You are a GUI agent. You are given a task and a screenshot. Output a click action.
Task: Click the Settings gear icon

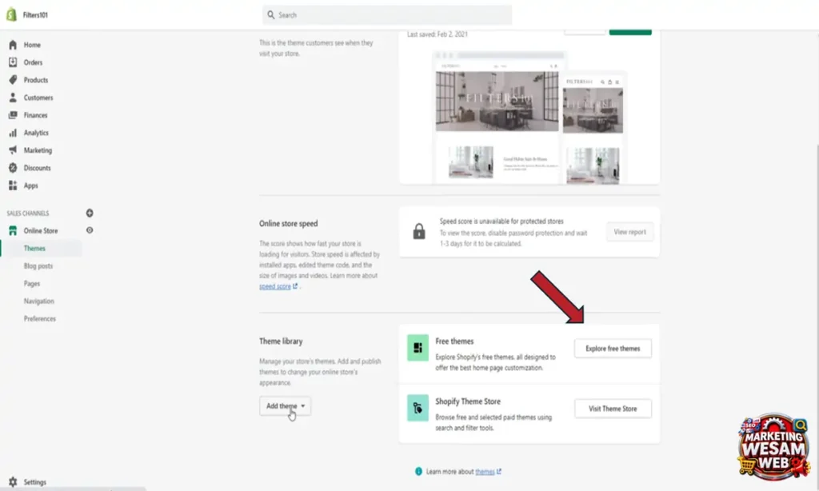tap(13, 482)
